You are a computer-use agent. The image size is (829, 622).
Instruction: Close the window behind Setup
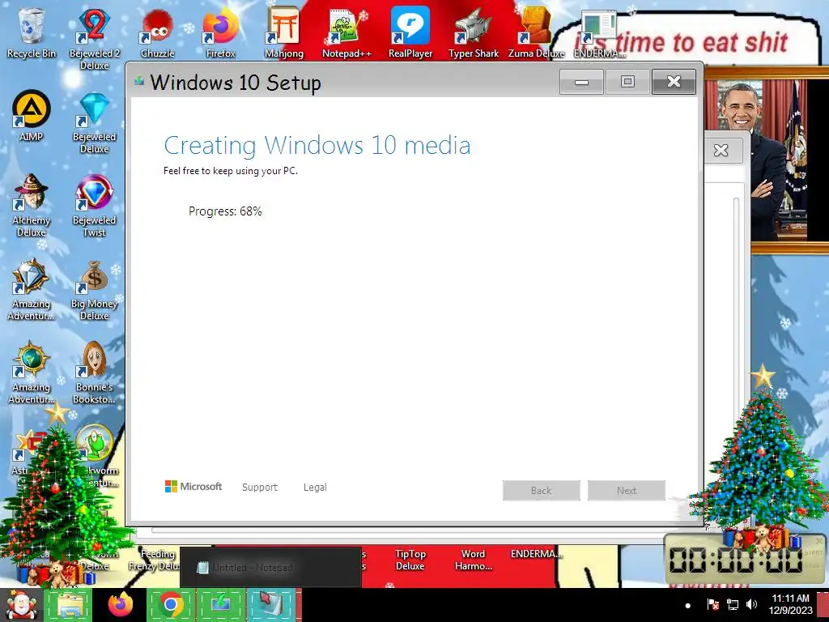721,150
